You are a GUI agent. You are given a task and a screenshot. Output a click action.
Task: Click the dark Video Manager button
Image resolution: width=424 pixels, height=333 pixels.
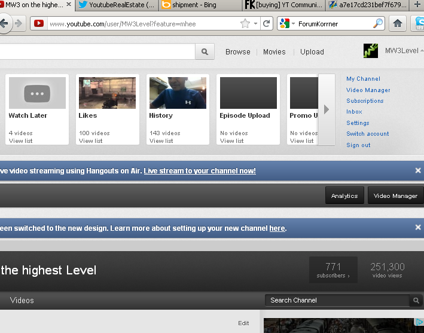[x=395, y=195]
